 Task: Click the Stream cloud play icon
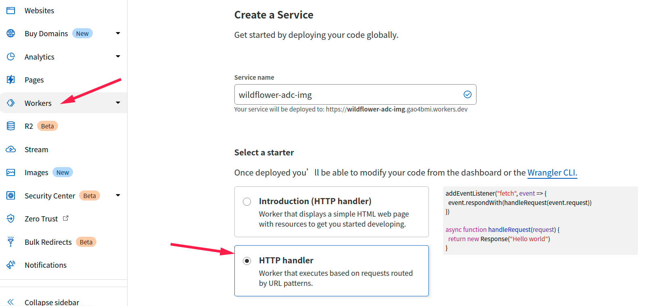[x=11, y=149]
